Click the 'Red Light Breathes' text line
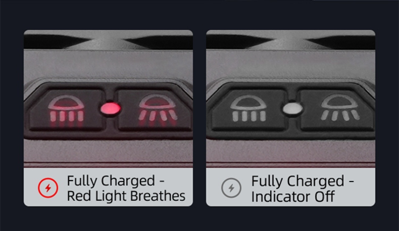This screenshot has width=399, height=231. [126, 196]
